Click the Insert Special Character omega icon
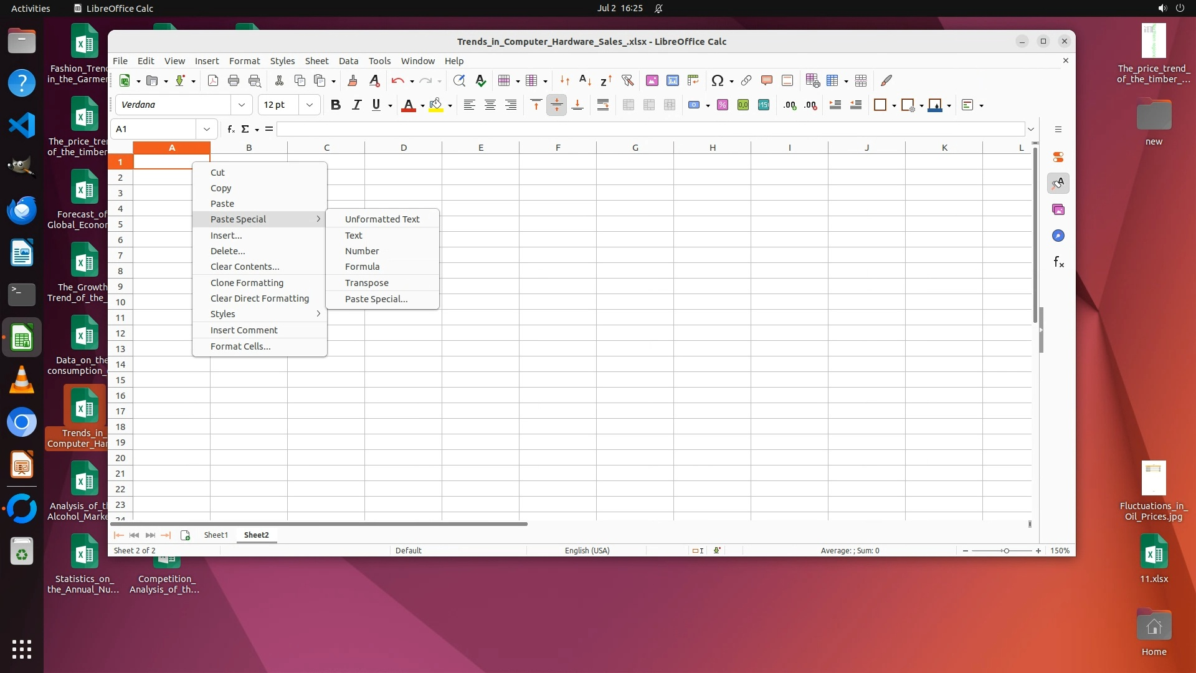The height and width of the screenshot is (673, 1196). click(717, 80)
